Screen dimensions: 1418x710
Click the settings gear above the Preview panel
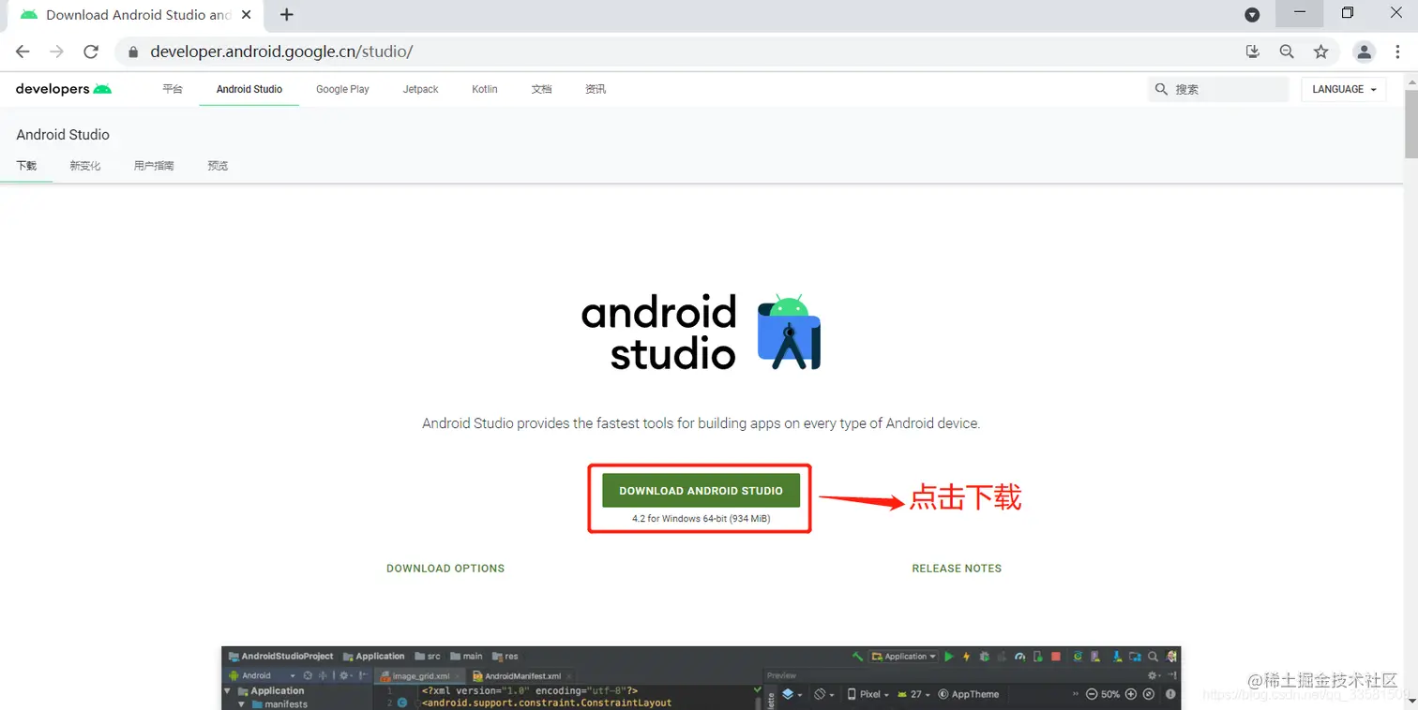click(x=1153, y=674)
